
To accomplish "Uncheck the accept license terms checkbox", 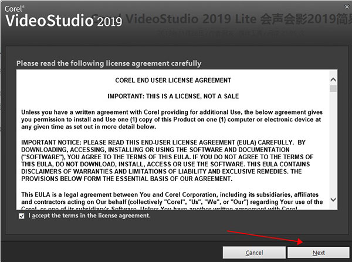I will click(x=22, y=216).
